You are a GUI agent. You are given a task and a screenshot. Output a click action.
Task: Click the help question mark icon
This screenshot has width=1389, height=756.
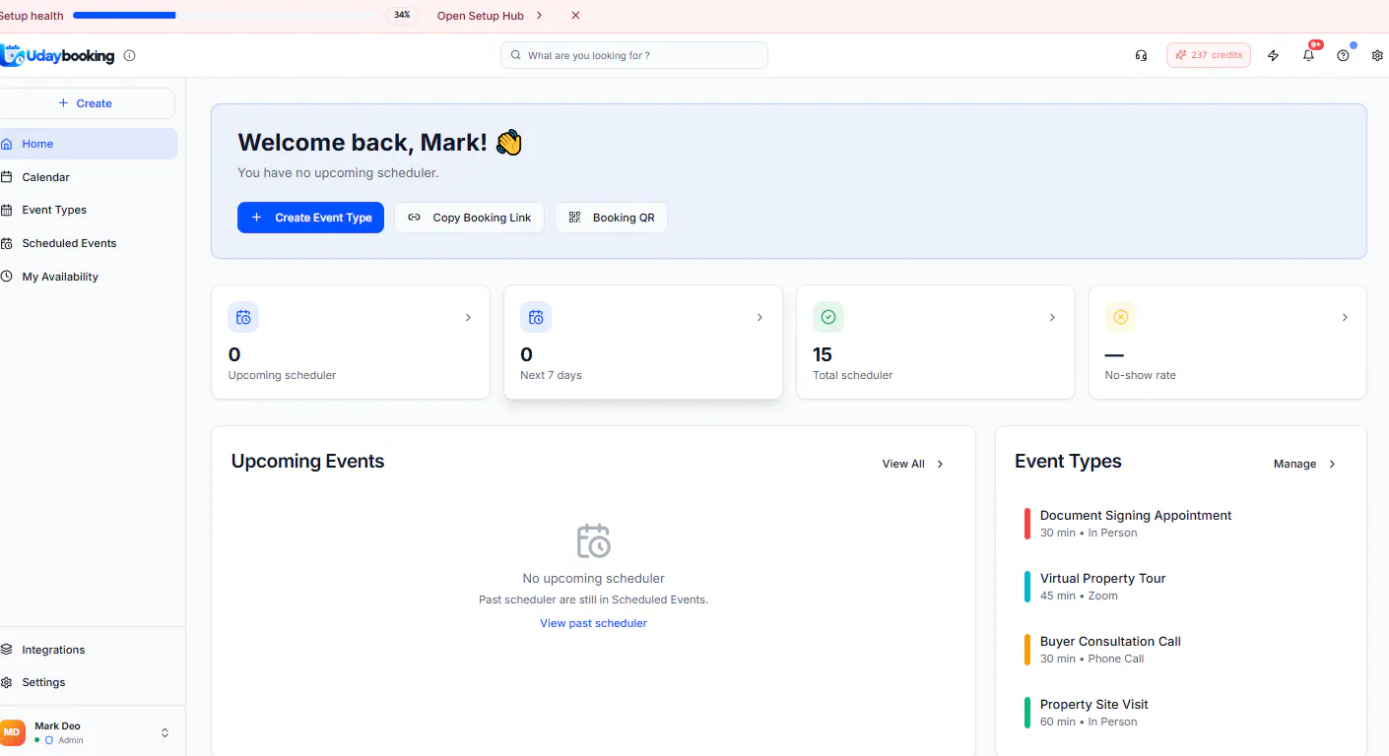click(x=1343, y=55)
